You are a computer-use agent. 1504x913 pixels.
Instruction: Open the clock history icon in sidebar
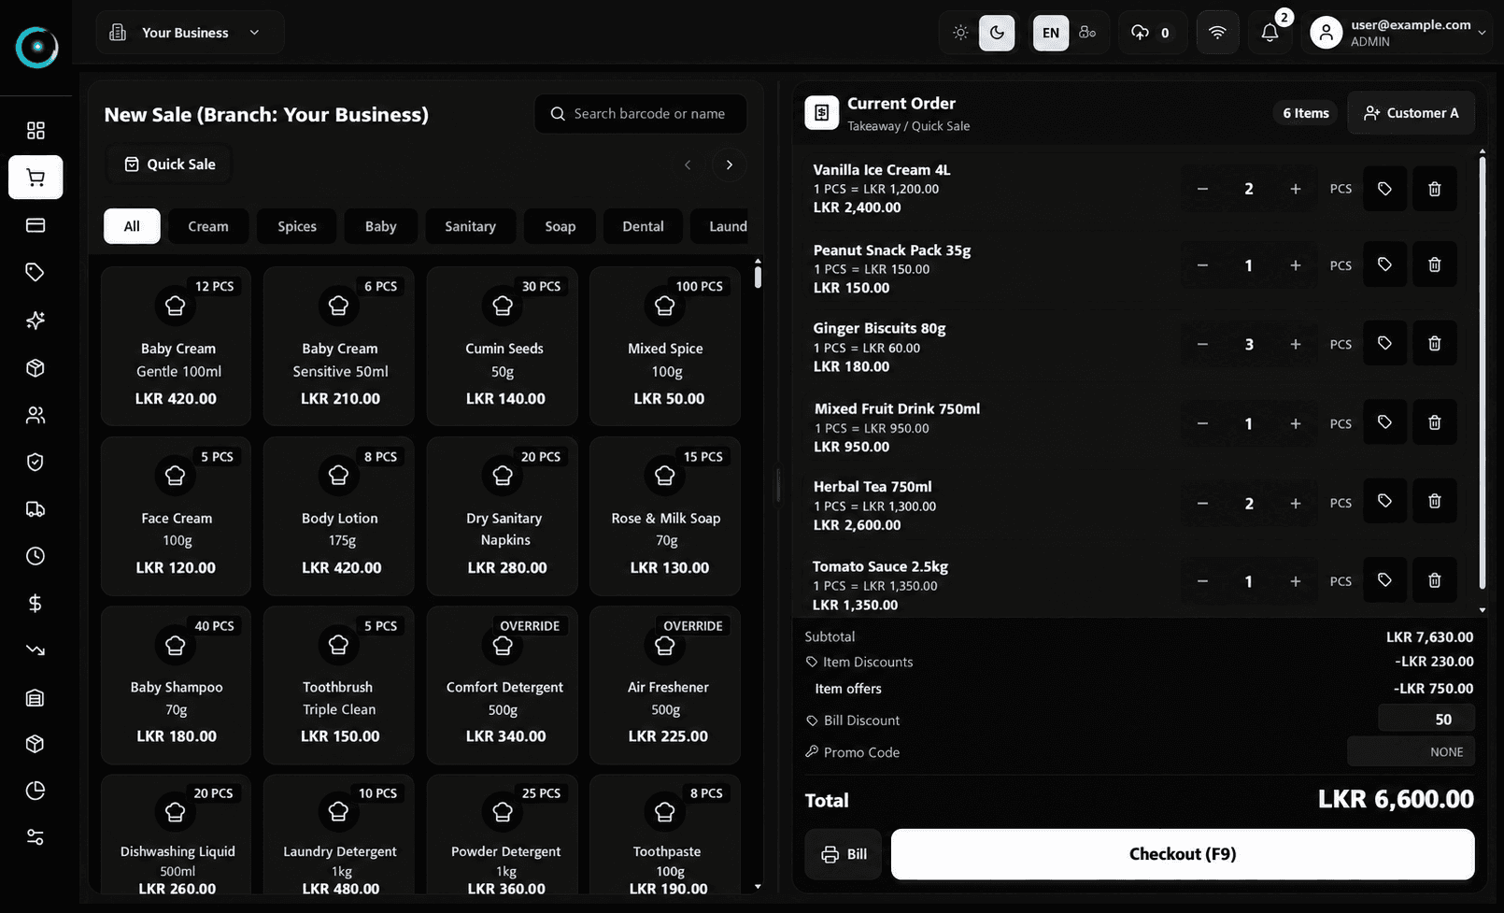tap(35, 556)
